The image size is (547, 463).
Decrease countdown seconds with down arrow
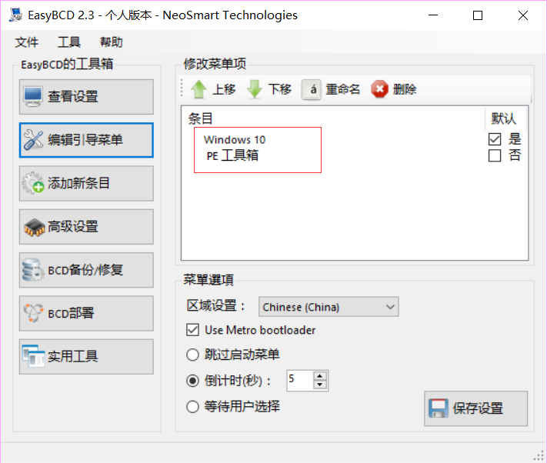320,385
